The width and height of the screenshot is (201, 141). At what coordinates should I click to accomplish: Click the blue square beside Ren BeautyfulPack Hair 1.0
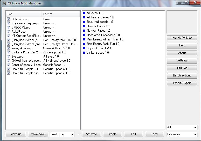coord(84,39)
